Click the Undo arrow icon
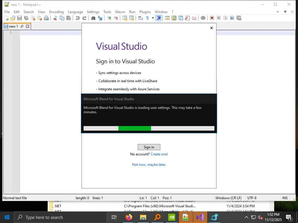Screen dimensions: 298x223 coord(77,18)
